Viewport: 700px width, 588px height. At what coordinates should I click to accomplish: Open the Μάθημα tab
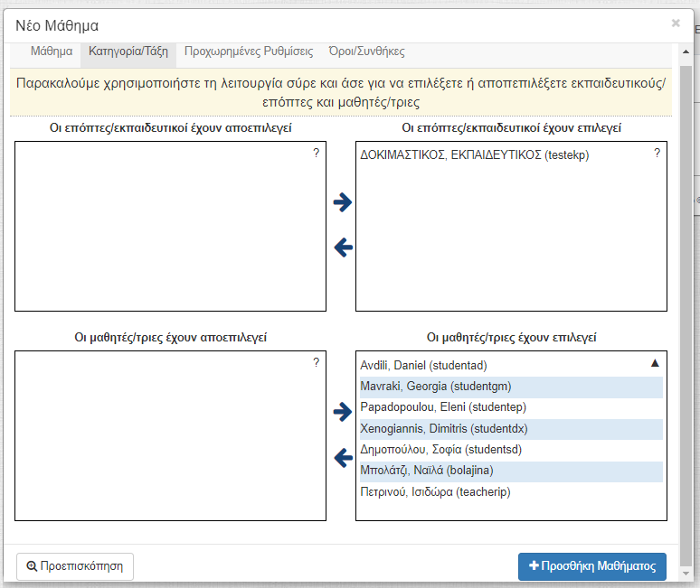pyautogui.click(x=52, y=51)
